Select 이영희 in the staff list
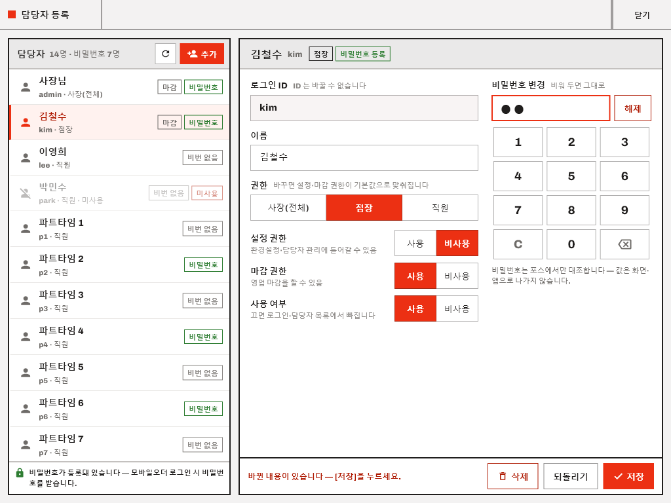The height and width of the screenshot is (503, 671). pyautogui.click(x=119, y=158)
